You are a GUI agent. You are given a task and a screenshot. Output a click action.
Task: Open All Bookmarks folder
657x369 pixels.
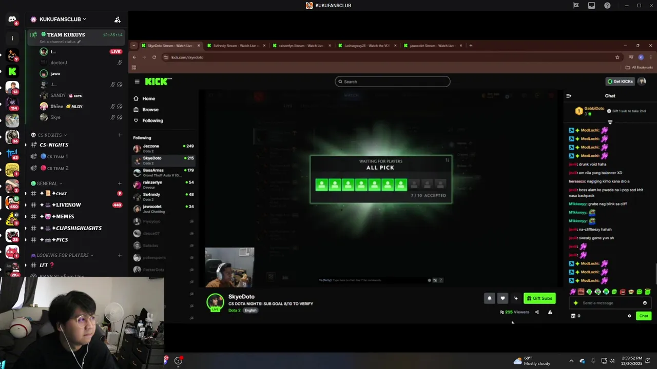[639, 67]
